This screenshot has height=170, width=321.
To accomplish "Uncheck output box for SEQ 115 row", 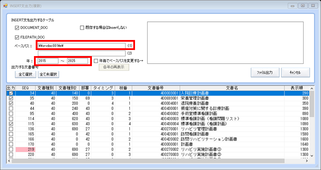I will pyautogui.click(x=11, y=124).
